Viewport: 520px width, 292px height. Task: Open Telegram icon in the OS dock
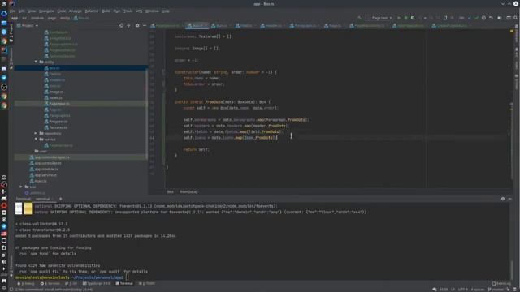pyautogui.click(x=4, y=78)
